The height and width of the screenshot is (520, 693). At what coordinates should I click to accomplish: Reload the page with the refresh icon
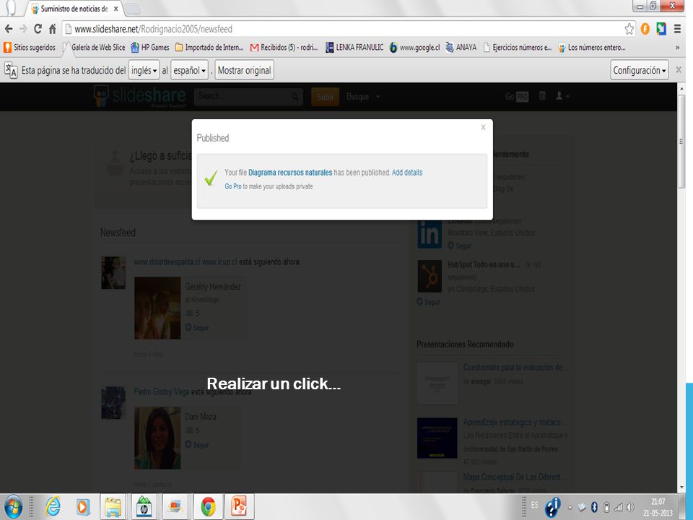coord(38,29)
